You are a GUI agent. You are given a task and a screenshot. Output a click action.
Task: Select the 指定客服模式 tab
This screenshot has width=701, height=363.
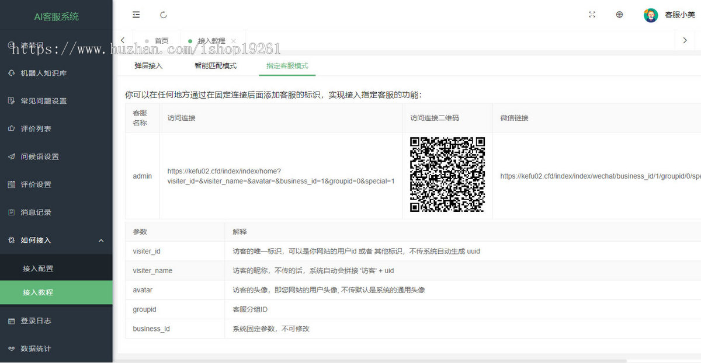click(287, 66)
